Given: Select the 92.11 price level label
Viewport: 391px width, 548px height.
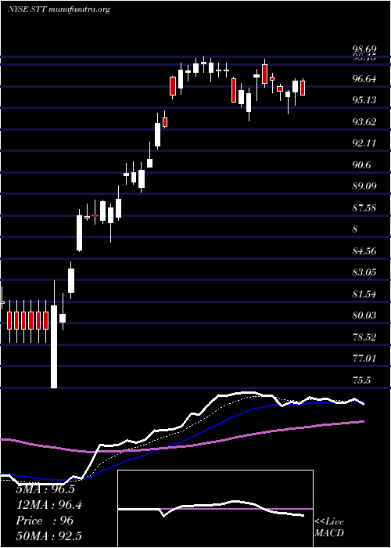Looking at the screenshot, I should coord(364,143).
